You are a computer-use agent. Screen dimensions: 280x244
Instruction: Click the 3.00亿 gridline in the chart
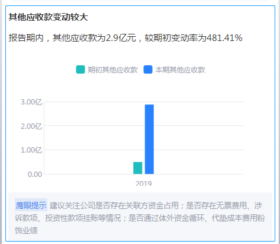click(144, 102)
